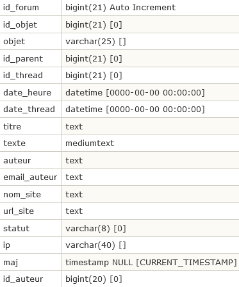Select the url_site column name
This screenshot has width=239, height=287.
19,211
